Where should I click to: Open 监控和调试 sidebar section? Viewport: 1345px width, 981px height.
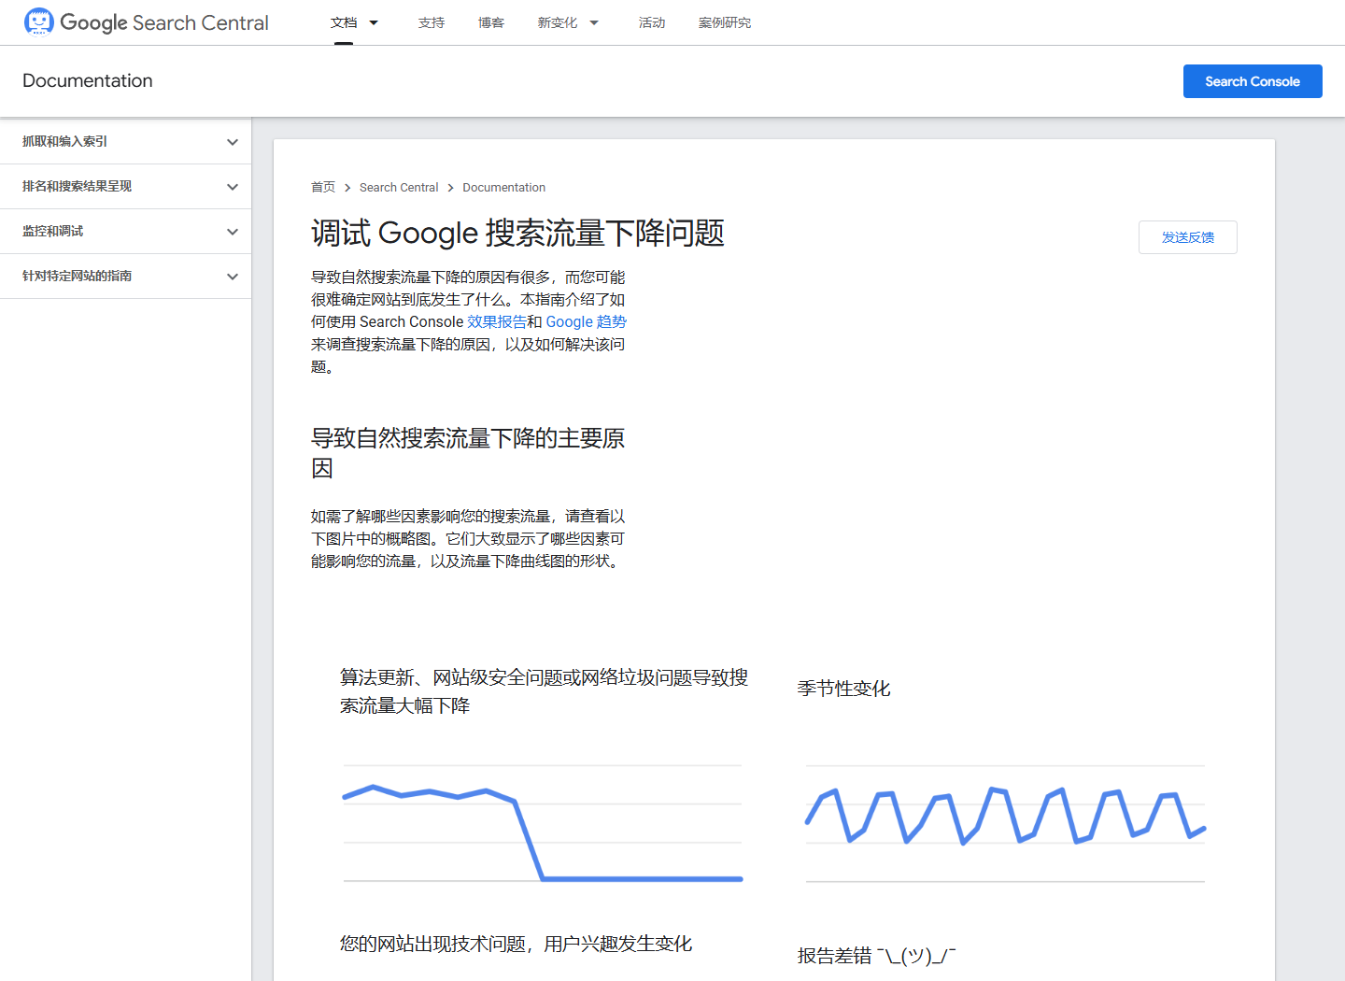52,231
